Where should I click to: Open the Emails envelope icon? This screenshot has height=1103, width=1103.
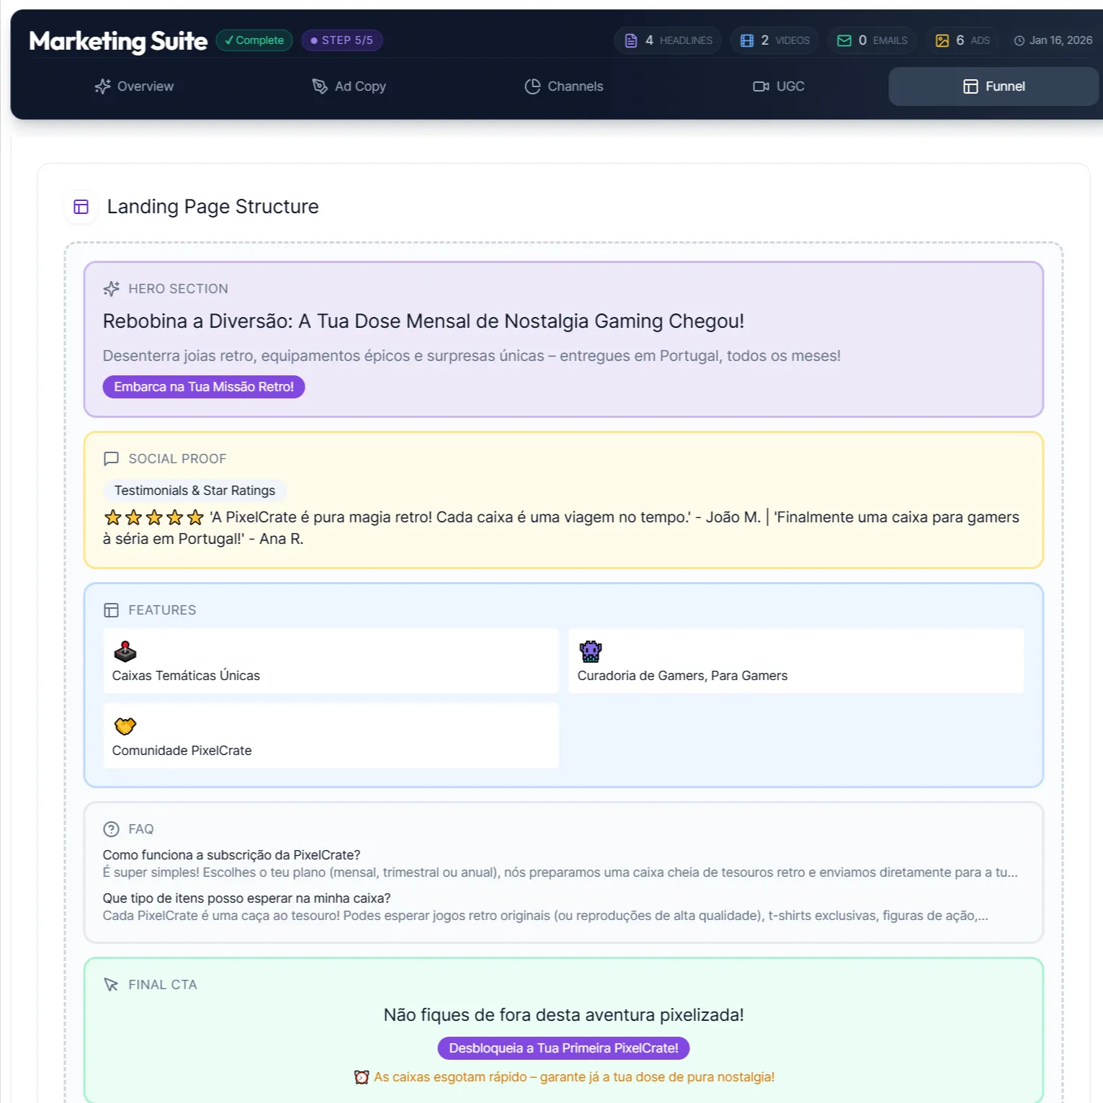point(844,40)
